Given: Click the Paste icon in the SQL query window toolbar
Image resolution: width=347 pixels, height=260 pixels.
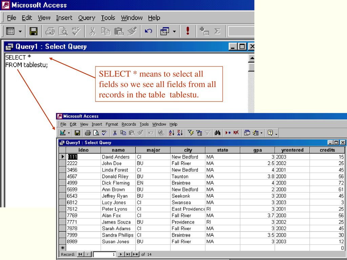Looking at the screenshot, I should click(x=119, y=31).
